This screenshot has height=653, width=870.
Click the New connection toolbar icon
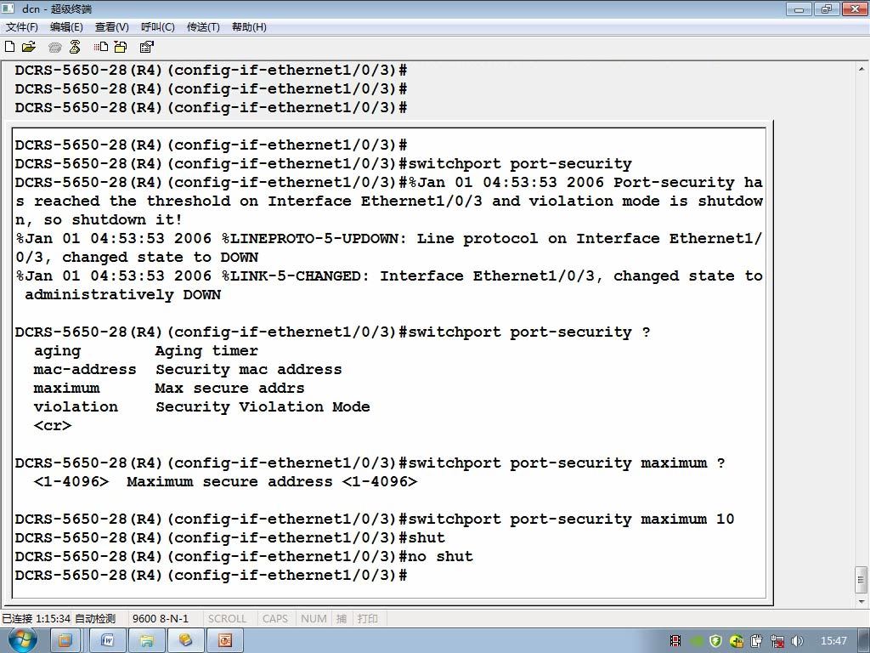9,47
